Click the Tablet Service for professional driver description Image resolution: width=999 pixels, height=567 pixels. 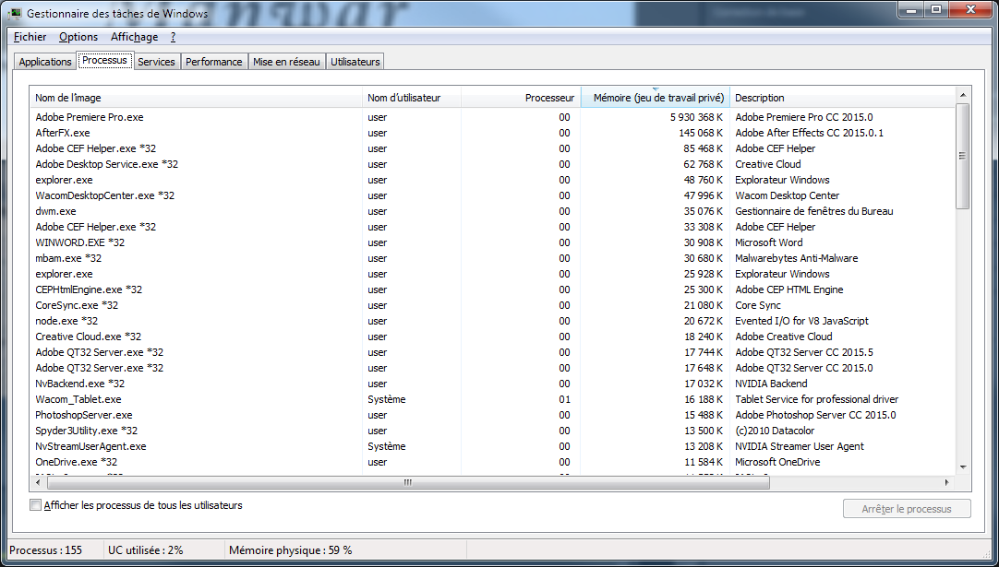(817, 399)
